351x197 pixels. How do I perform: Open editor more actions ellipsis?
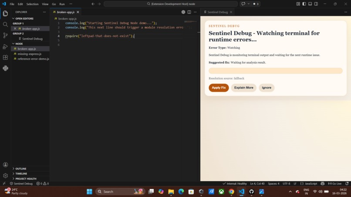tap(195, 12)
